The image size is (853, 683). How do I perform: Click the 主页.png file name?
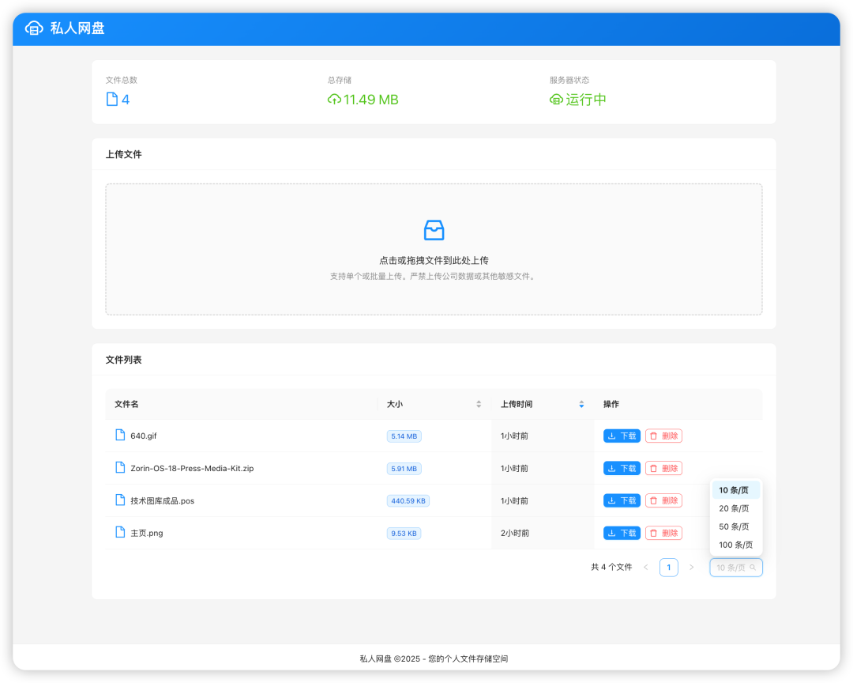tap(147, 534)
